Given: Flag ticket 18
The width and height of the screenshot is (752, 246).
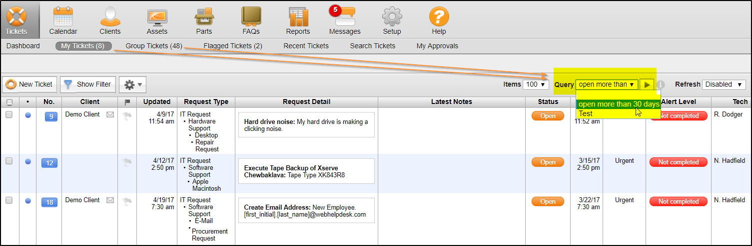Looking at the screenshot, I should (127, 201).
